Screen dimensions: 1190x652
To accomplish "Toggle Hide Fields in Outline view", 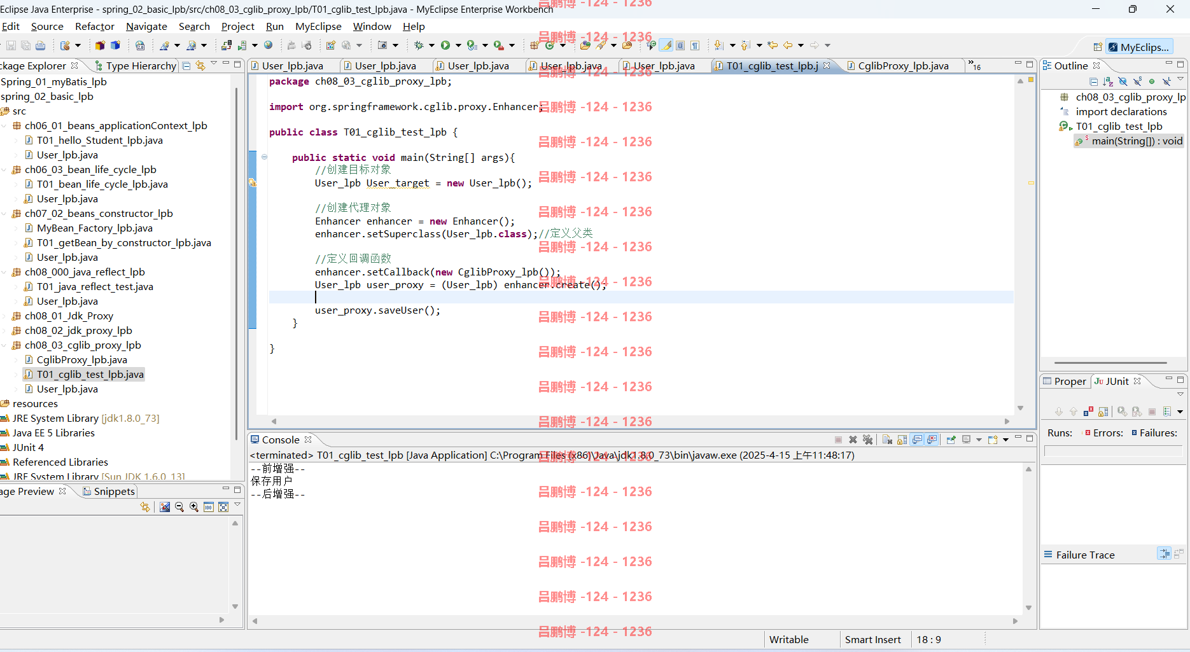I will [x=1123, y=81].
